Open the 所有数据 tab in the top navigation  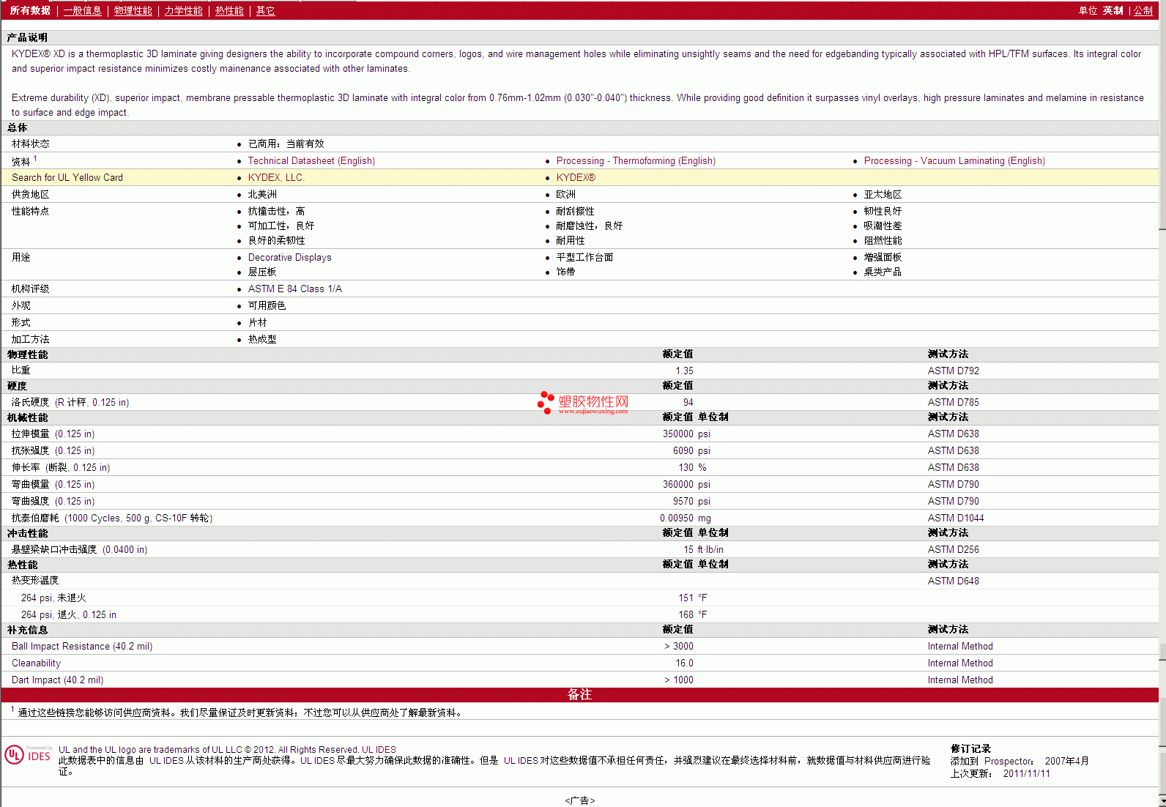tap(30, 11)
